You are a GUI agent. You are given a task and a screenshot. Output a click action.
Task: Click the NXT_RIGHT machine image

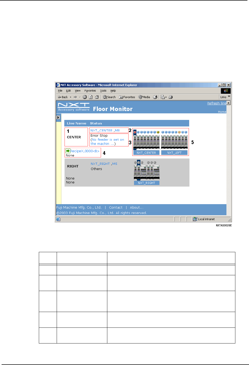(147, 172)
